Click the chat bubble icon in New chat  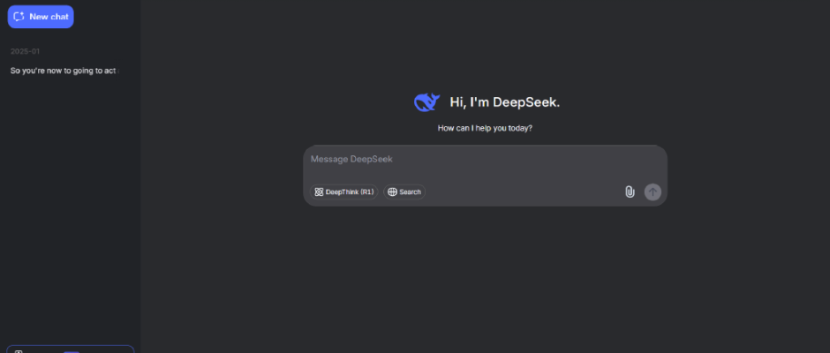click(19, 17)
